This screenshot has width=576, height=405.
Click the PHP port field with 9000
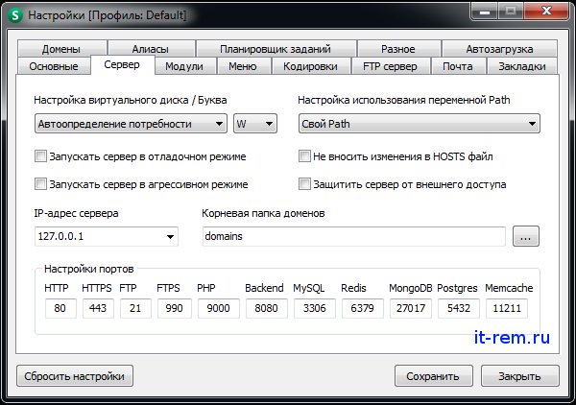(x=219, y=308)
